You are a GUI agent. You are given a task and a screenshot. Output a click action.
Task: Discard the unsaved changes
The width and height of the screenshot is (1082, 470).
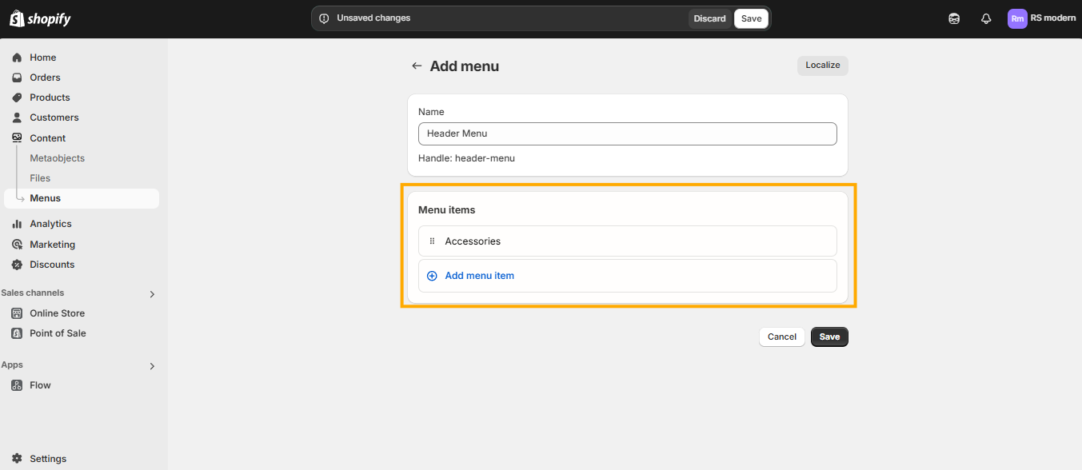[709, 18]
